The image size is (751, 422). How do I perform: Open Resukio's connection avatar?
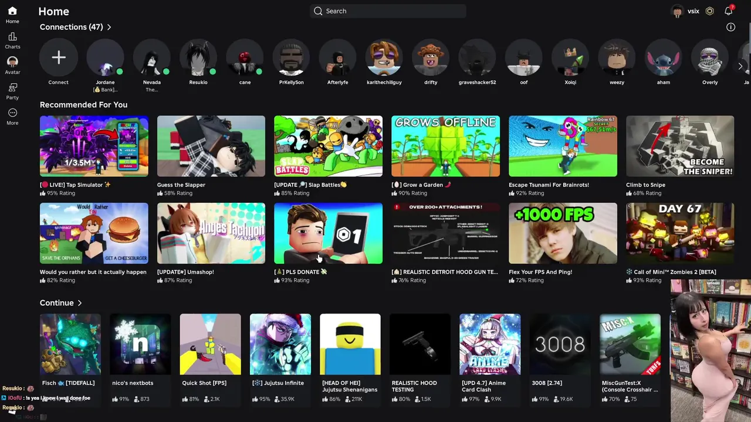point(198,57)
